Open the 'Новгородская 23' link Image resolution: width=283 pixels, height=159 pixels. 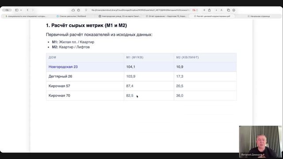point(63,67)
